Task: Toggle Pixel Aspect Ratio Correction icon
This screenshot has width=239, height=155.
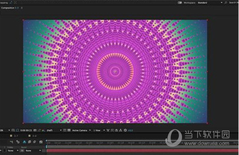Action: pyautogui.click(x=108, y=130)
